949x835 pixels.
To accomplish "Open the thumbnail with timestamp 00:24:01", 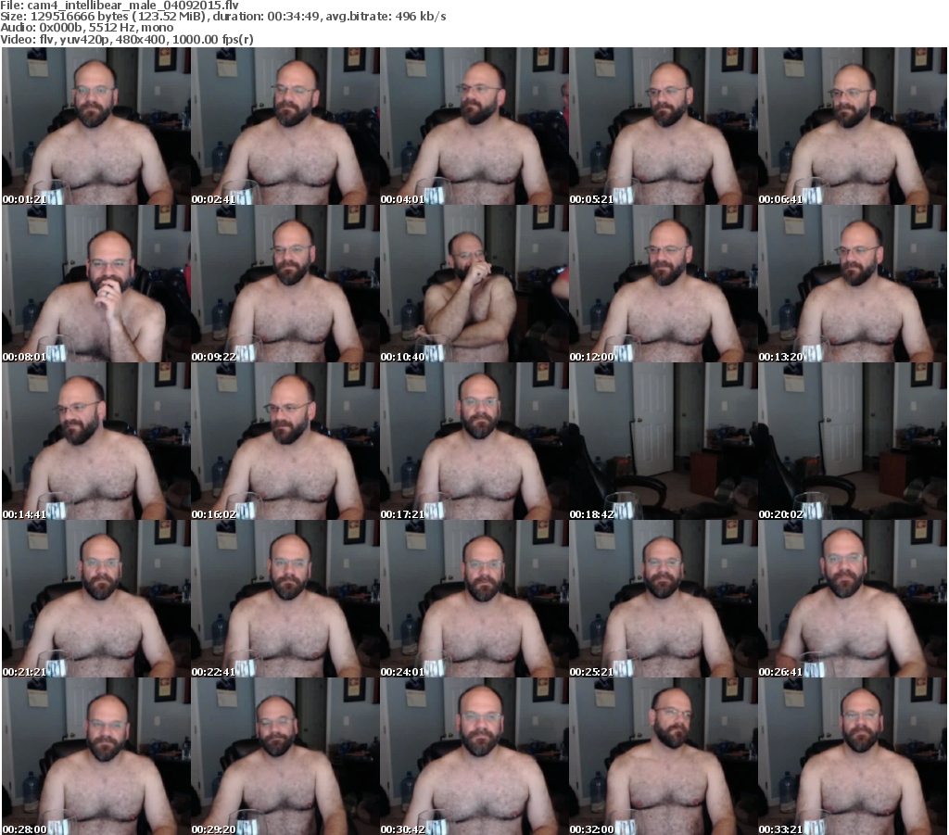I will click(474, 599).
